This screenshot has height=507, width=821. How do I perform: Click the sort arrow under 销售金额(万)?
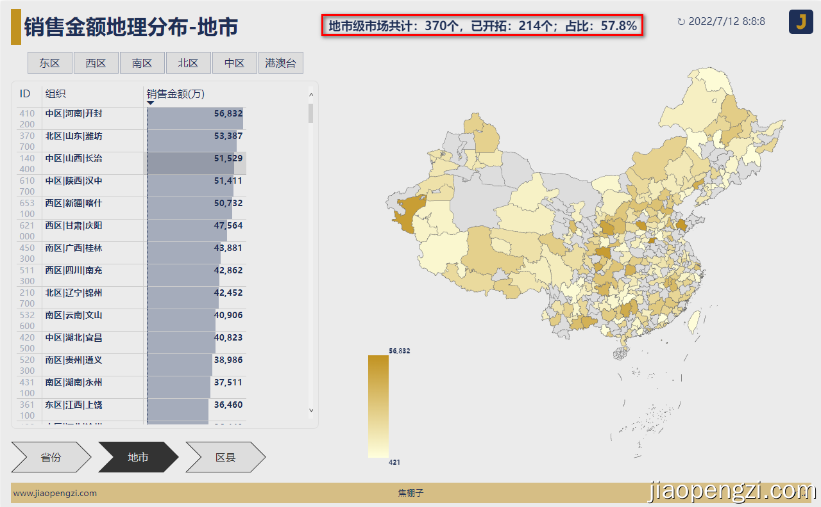(151, 103)
